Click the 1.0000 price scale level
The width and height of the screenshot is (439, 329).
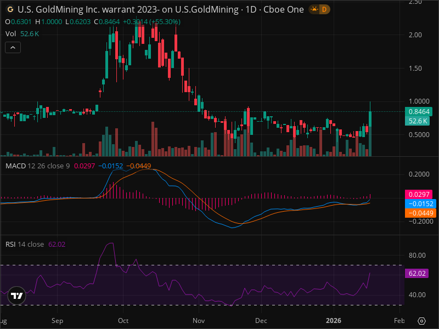(x=419, y=101)
